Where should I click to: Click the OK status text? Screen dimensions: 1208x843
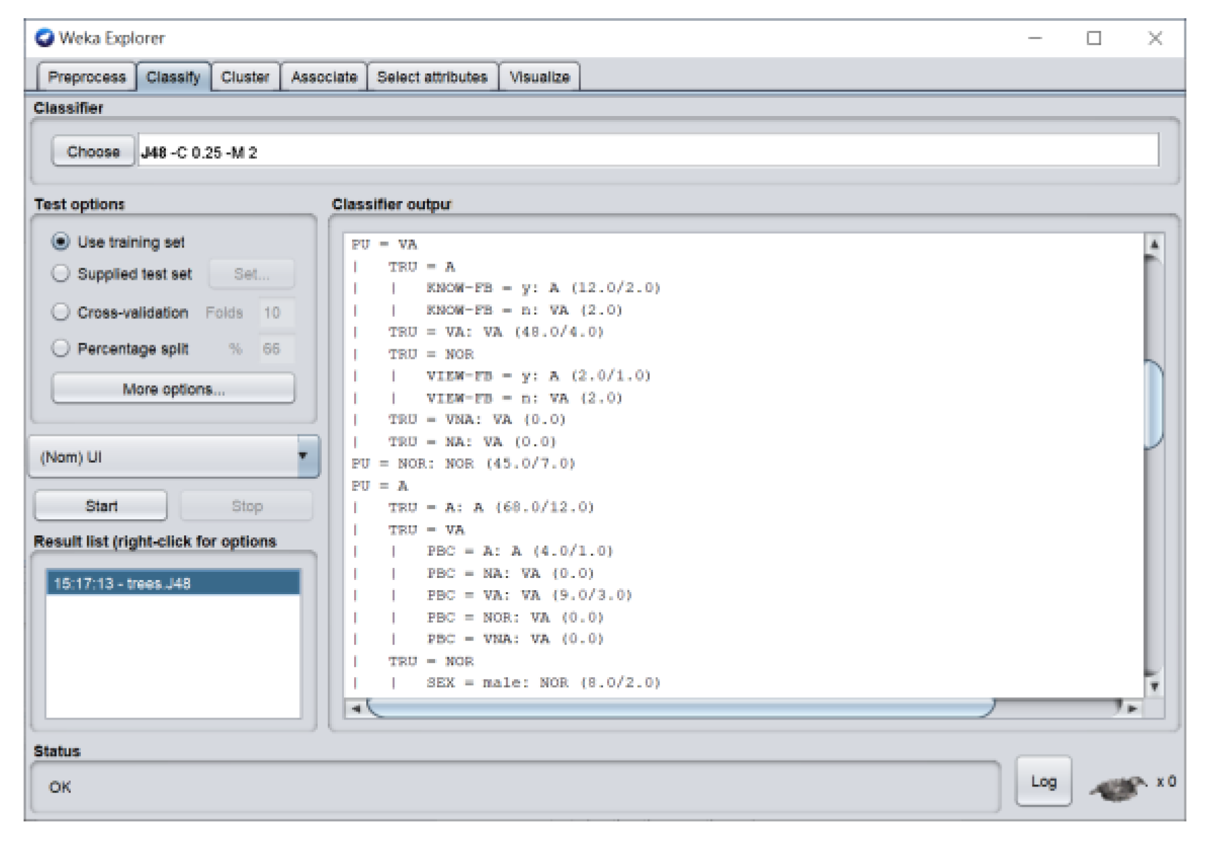(x=59, y=787)
